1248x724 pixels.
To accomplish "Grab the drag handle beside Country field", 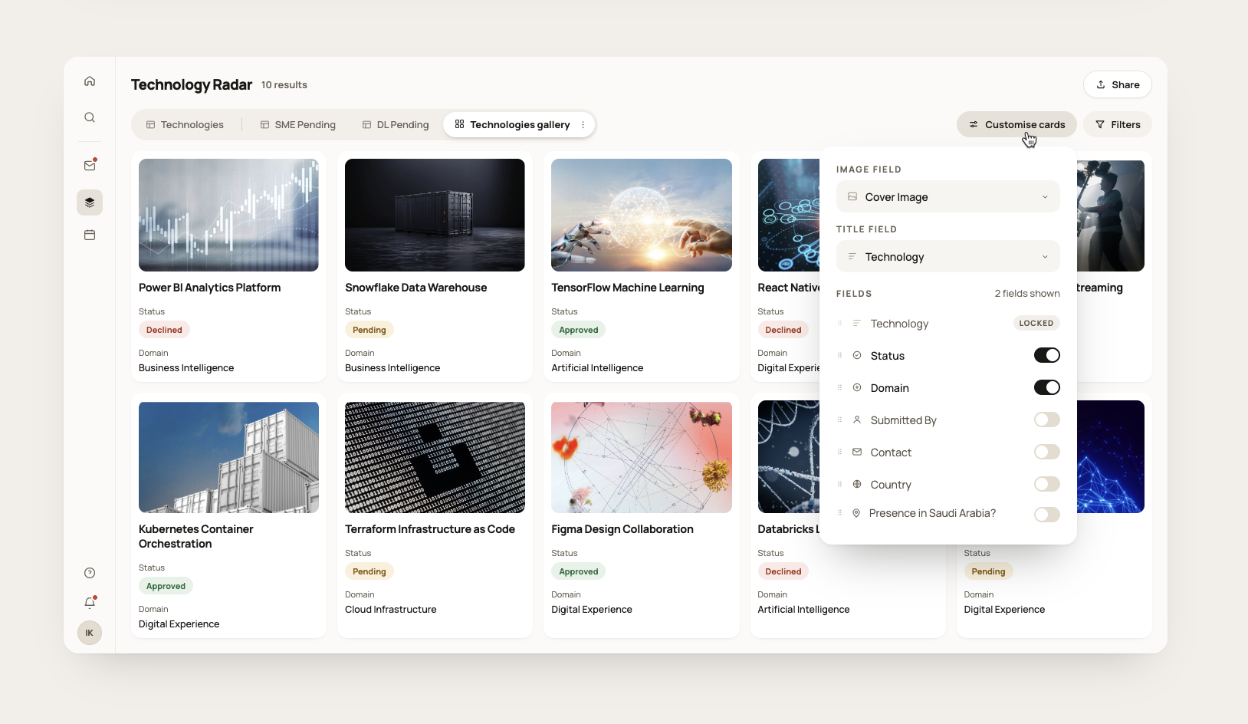I will [840, 484].
